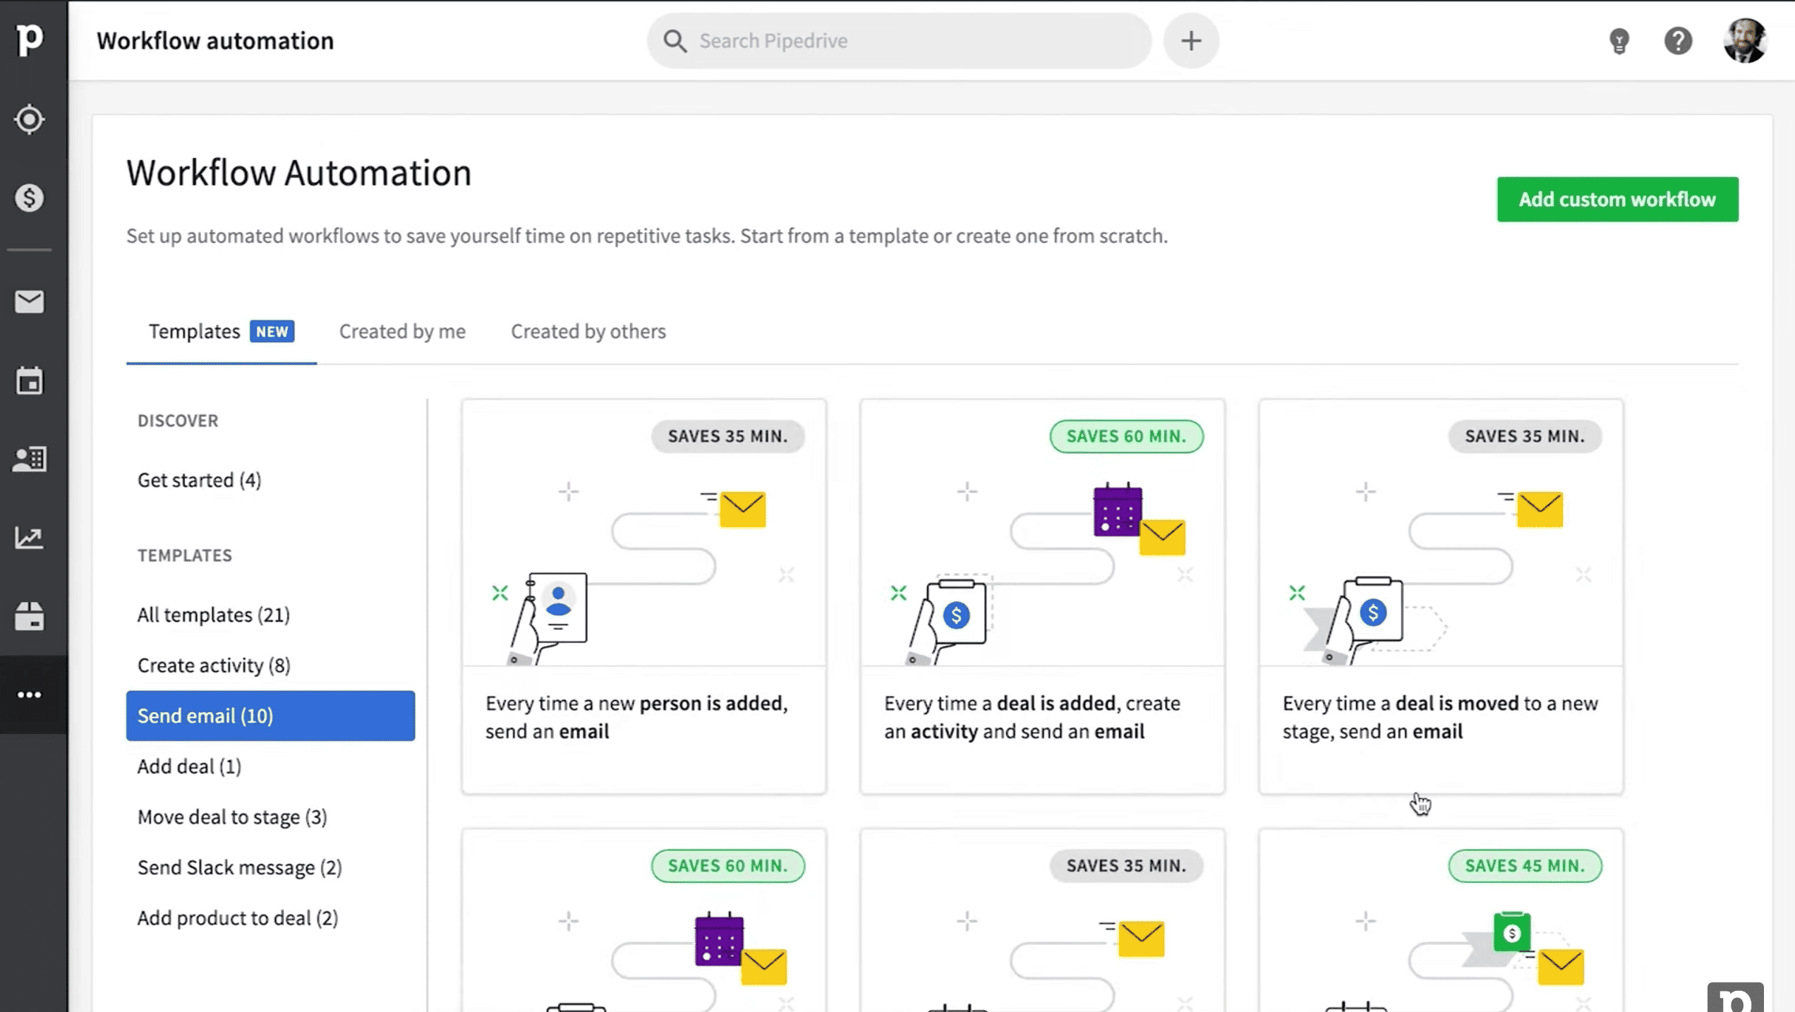
Task: Open Deals dollar icon in sidebar
Action: coord(30,198)
